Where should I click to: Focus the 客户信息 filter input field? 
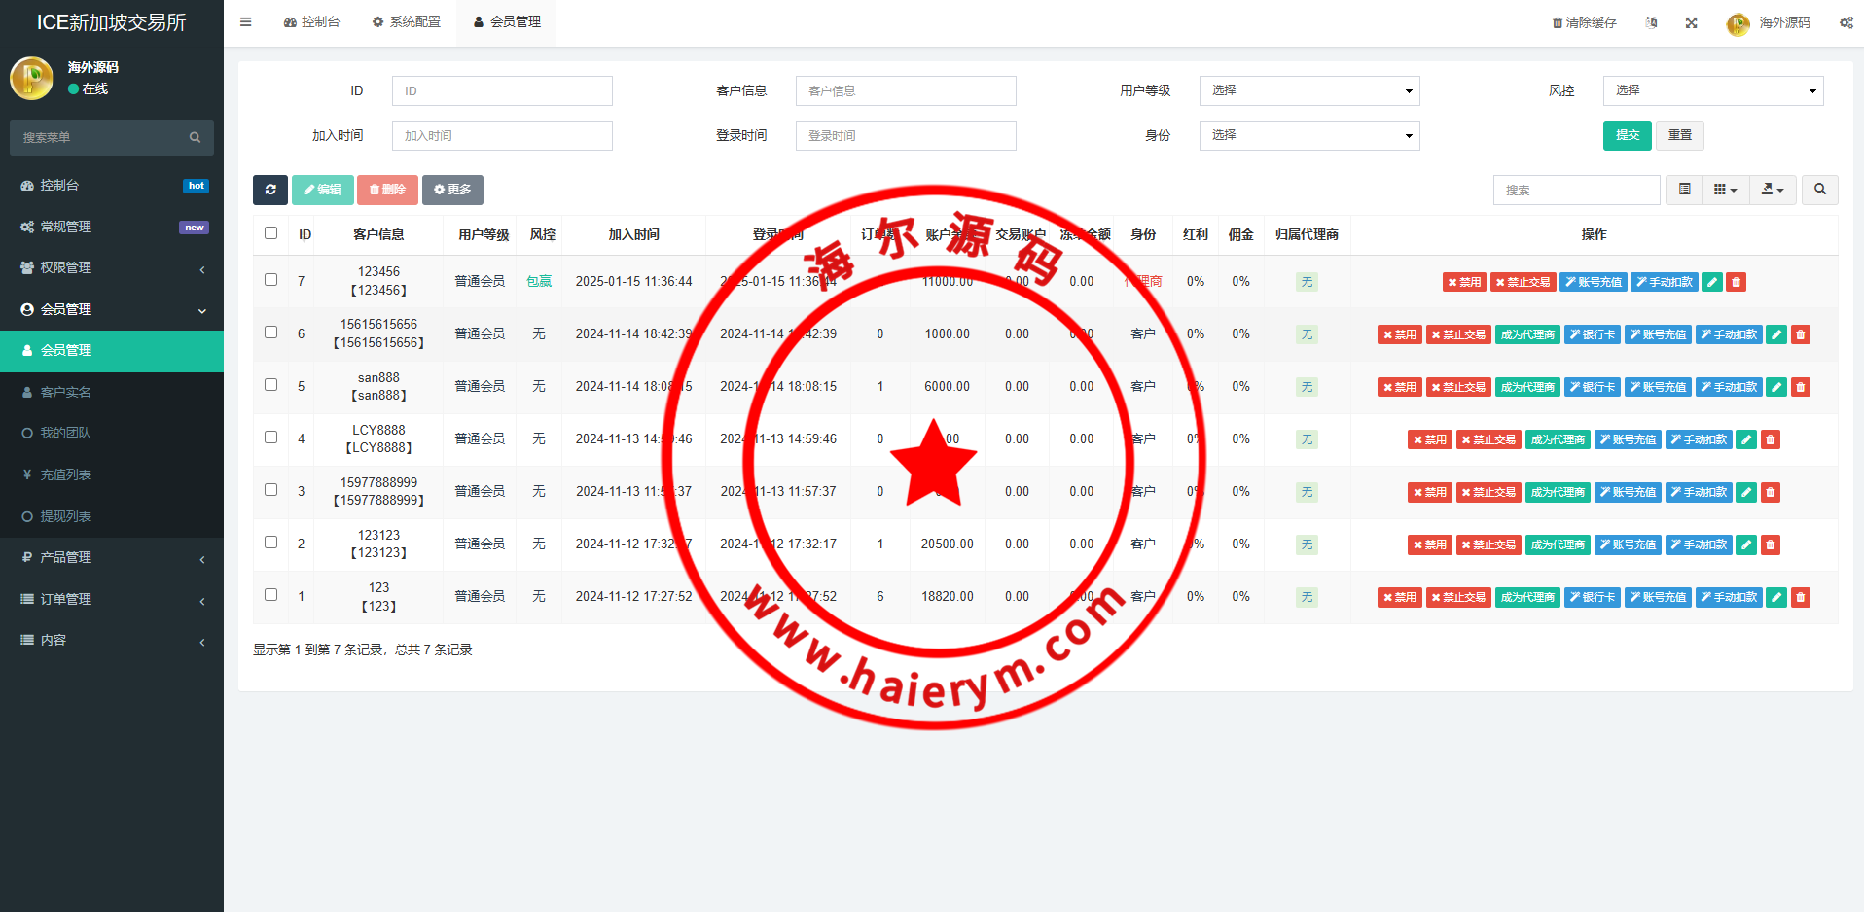(x=905, y=90)
